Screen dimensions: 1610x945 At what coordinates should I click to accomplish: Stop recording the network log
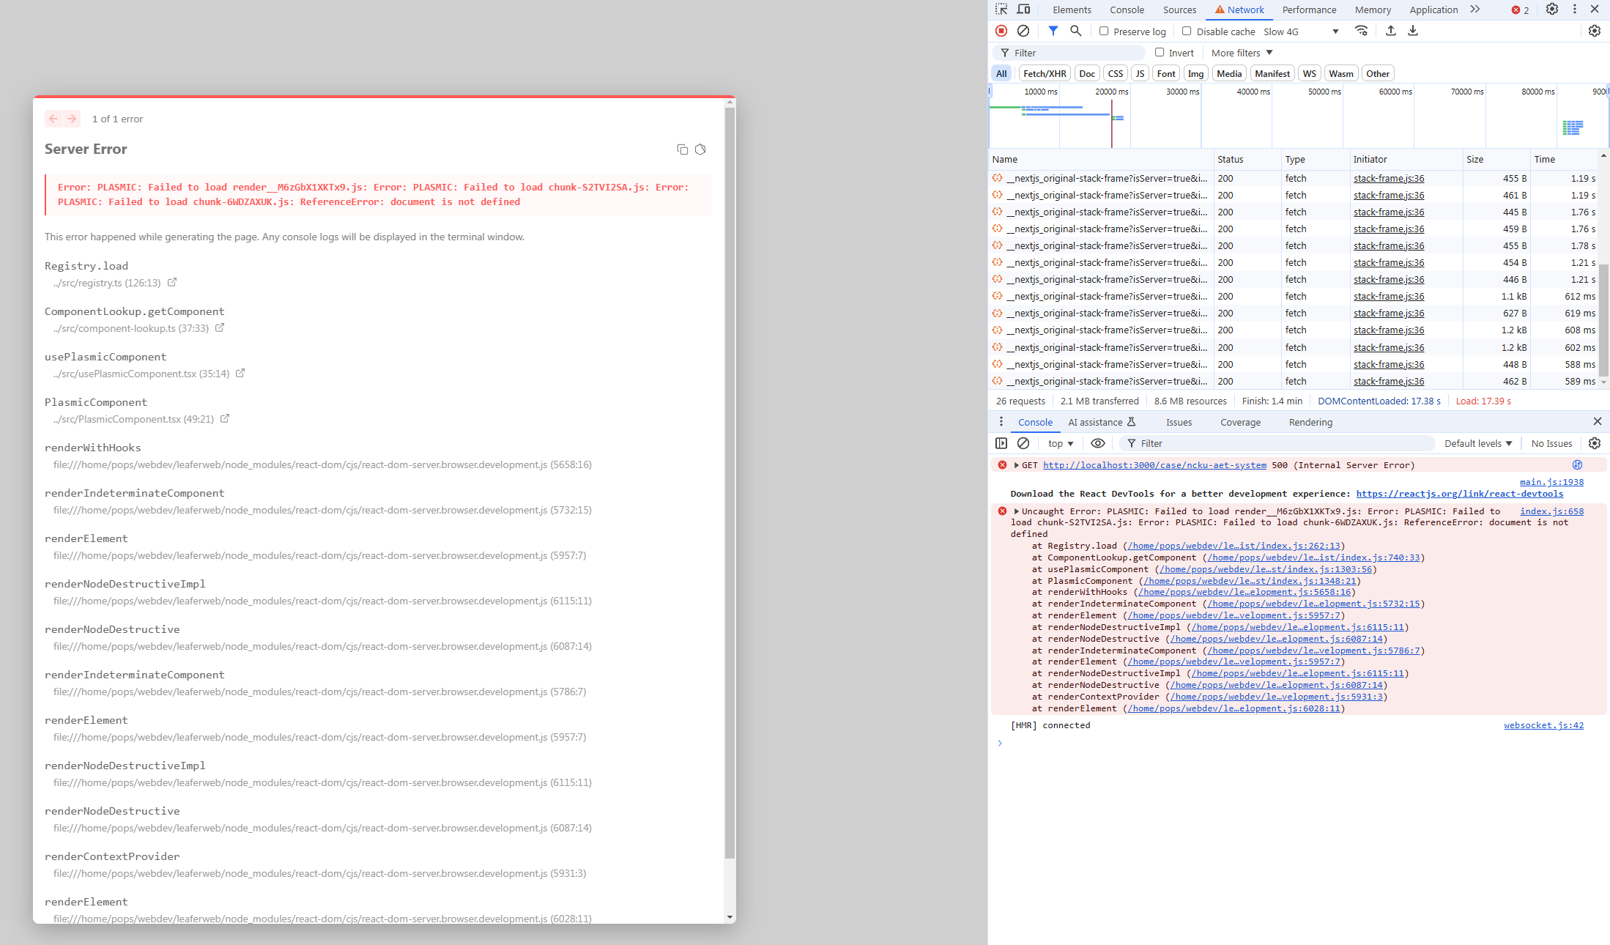coord(1001,31)
